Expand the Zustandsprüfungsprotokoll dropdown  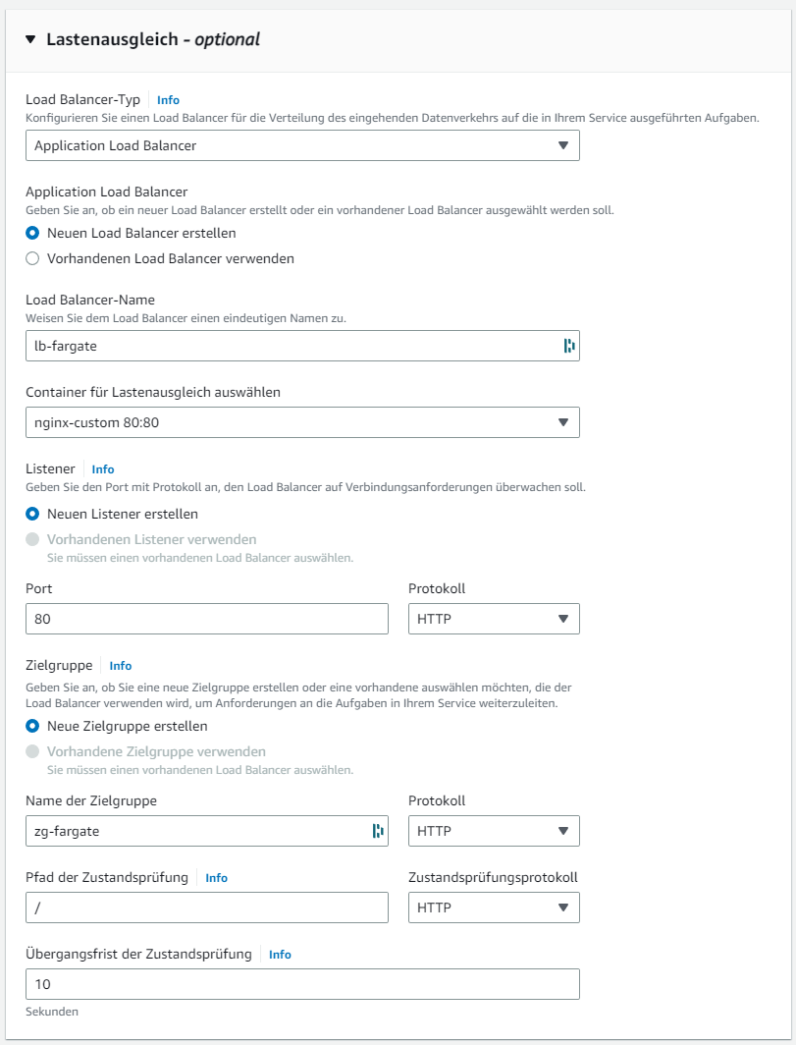click(x=494, y=907)
